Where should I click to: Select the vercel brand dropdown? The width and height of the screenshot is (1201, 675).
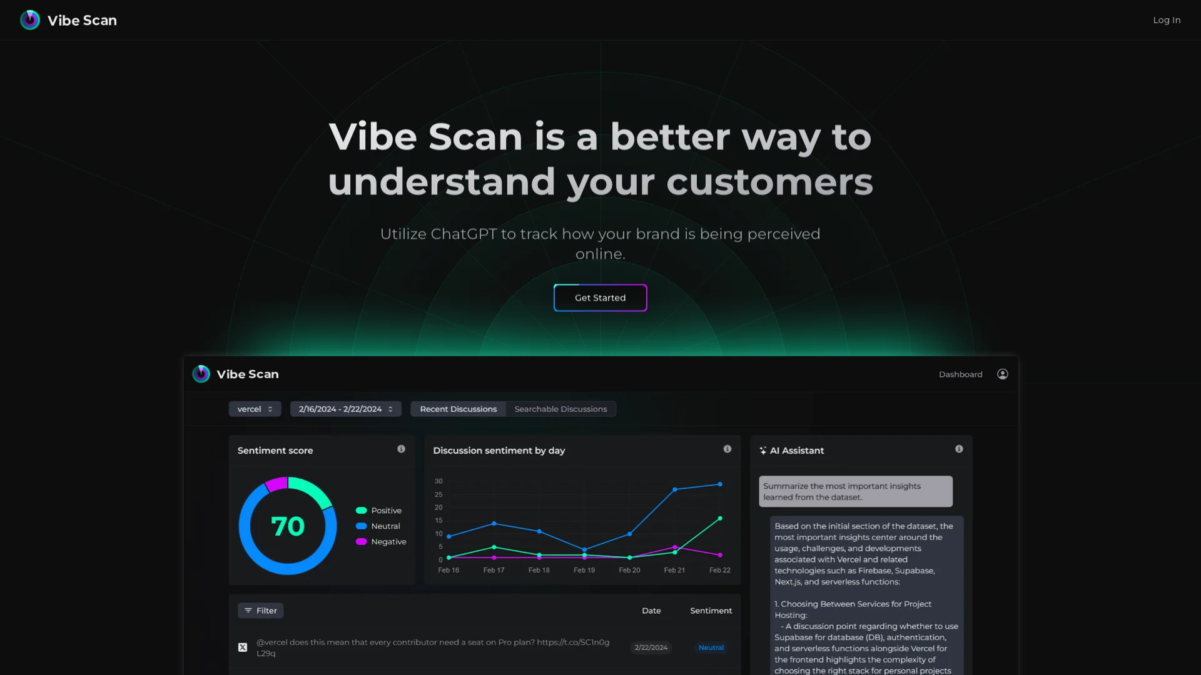(x=254, y=409)
